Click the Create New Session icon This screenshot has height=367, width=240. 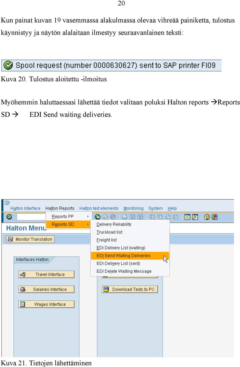[187, 217]
